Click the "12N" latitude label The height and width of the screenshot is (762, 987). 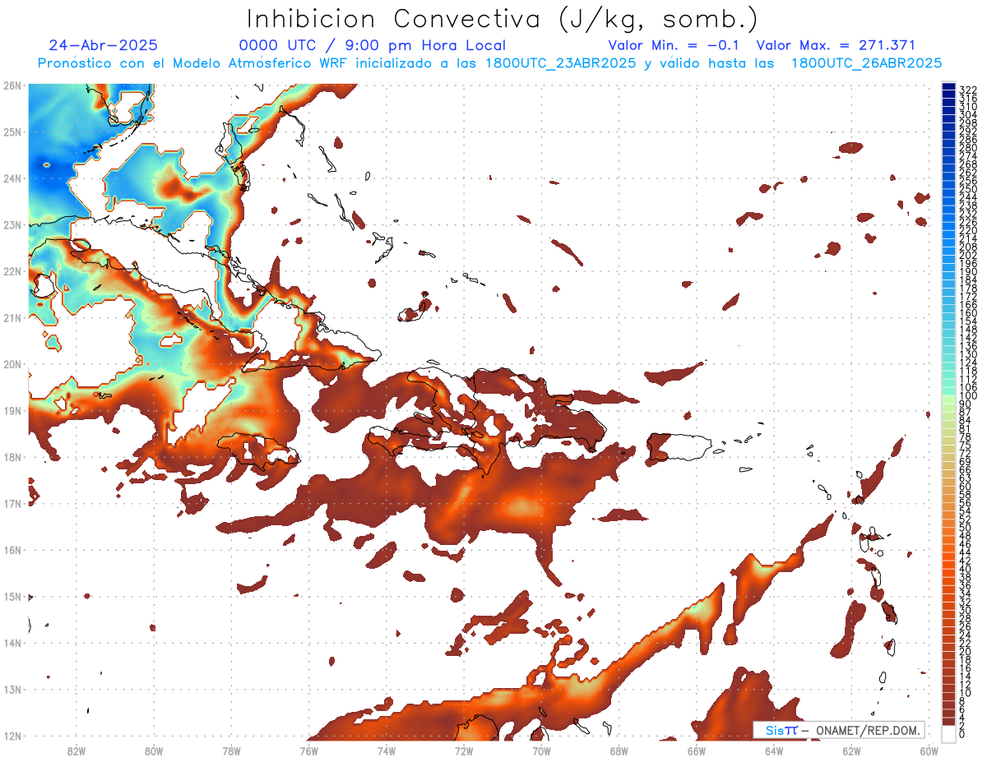(12, 736)
